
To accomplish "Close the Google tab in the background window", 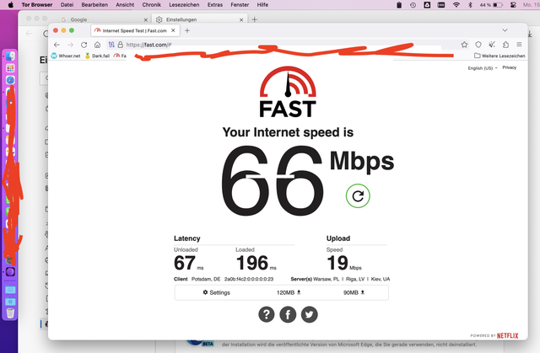I will [x=146, y=19].
